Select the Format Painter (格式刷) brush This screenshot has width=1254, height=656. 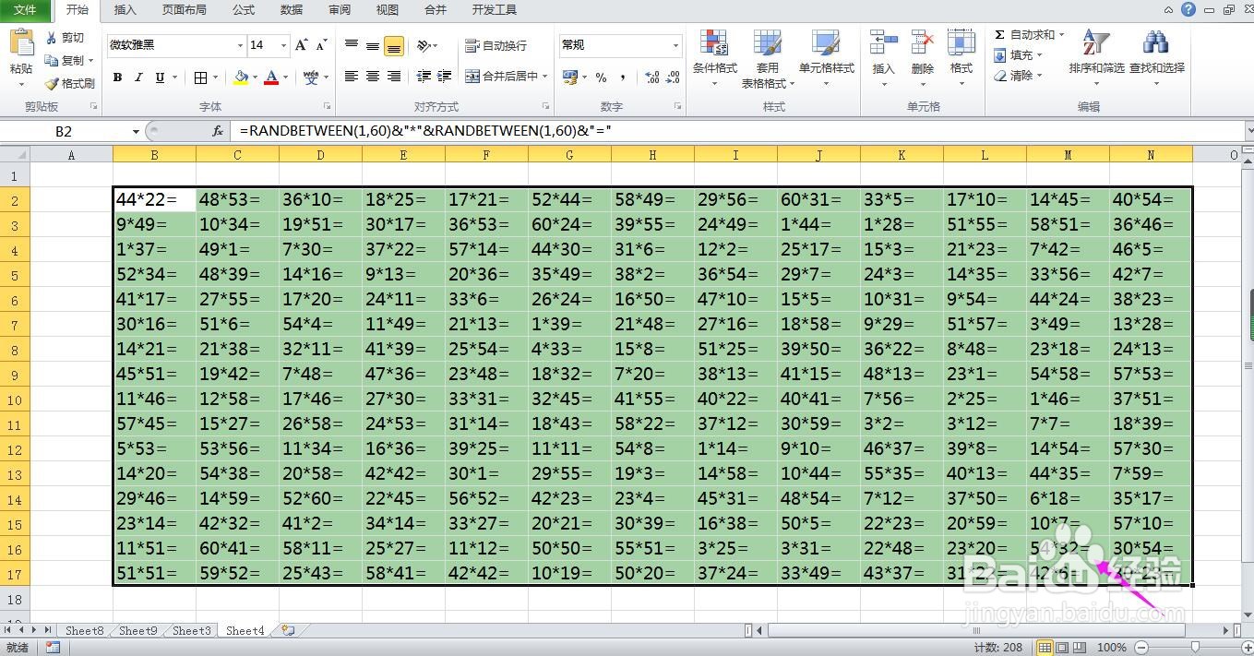(51, 83)
